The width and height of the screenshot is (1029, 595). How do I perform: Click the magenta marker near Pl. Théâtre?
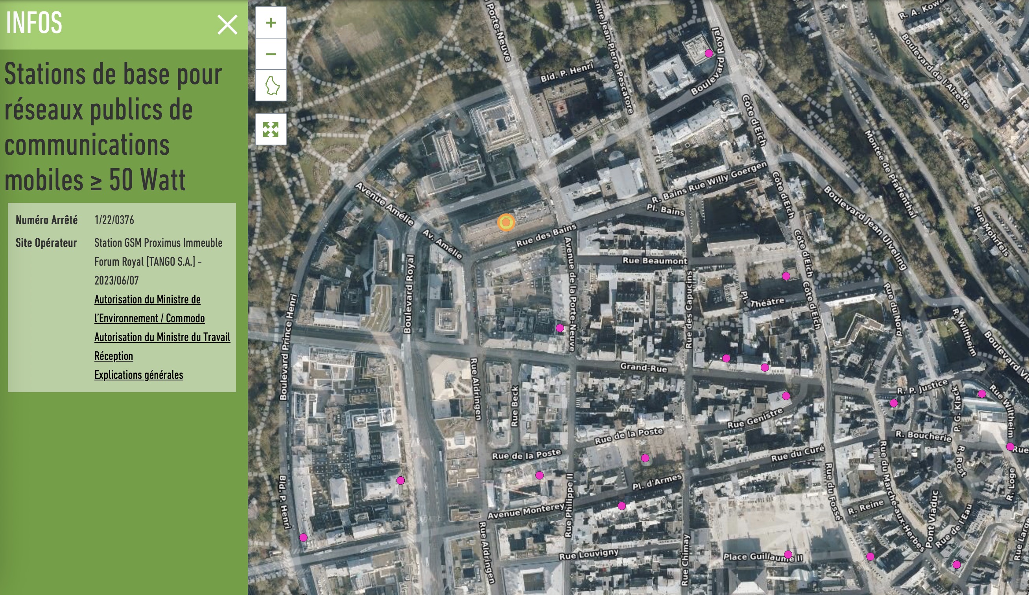[x=786, y=276]
